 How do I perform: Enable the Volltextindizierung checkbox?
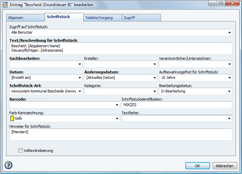click(21, 151)
